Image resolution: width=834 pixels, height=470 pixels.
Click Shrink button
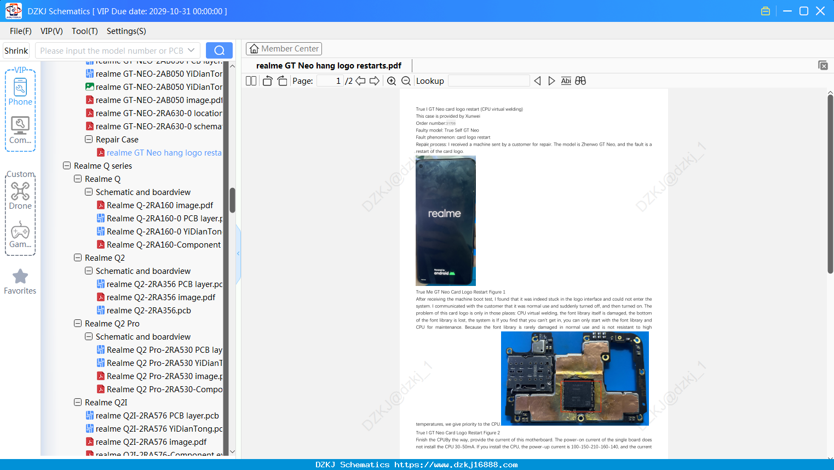click(x=16, y=50)
